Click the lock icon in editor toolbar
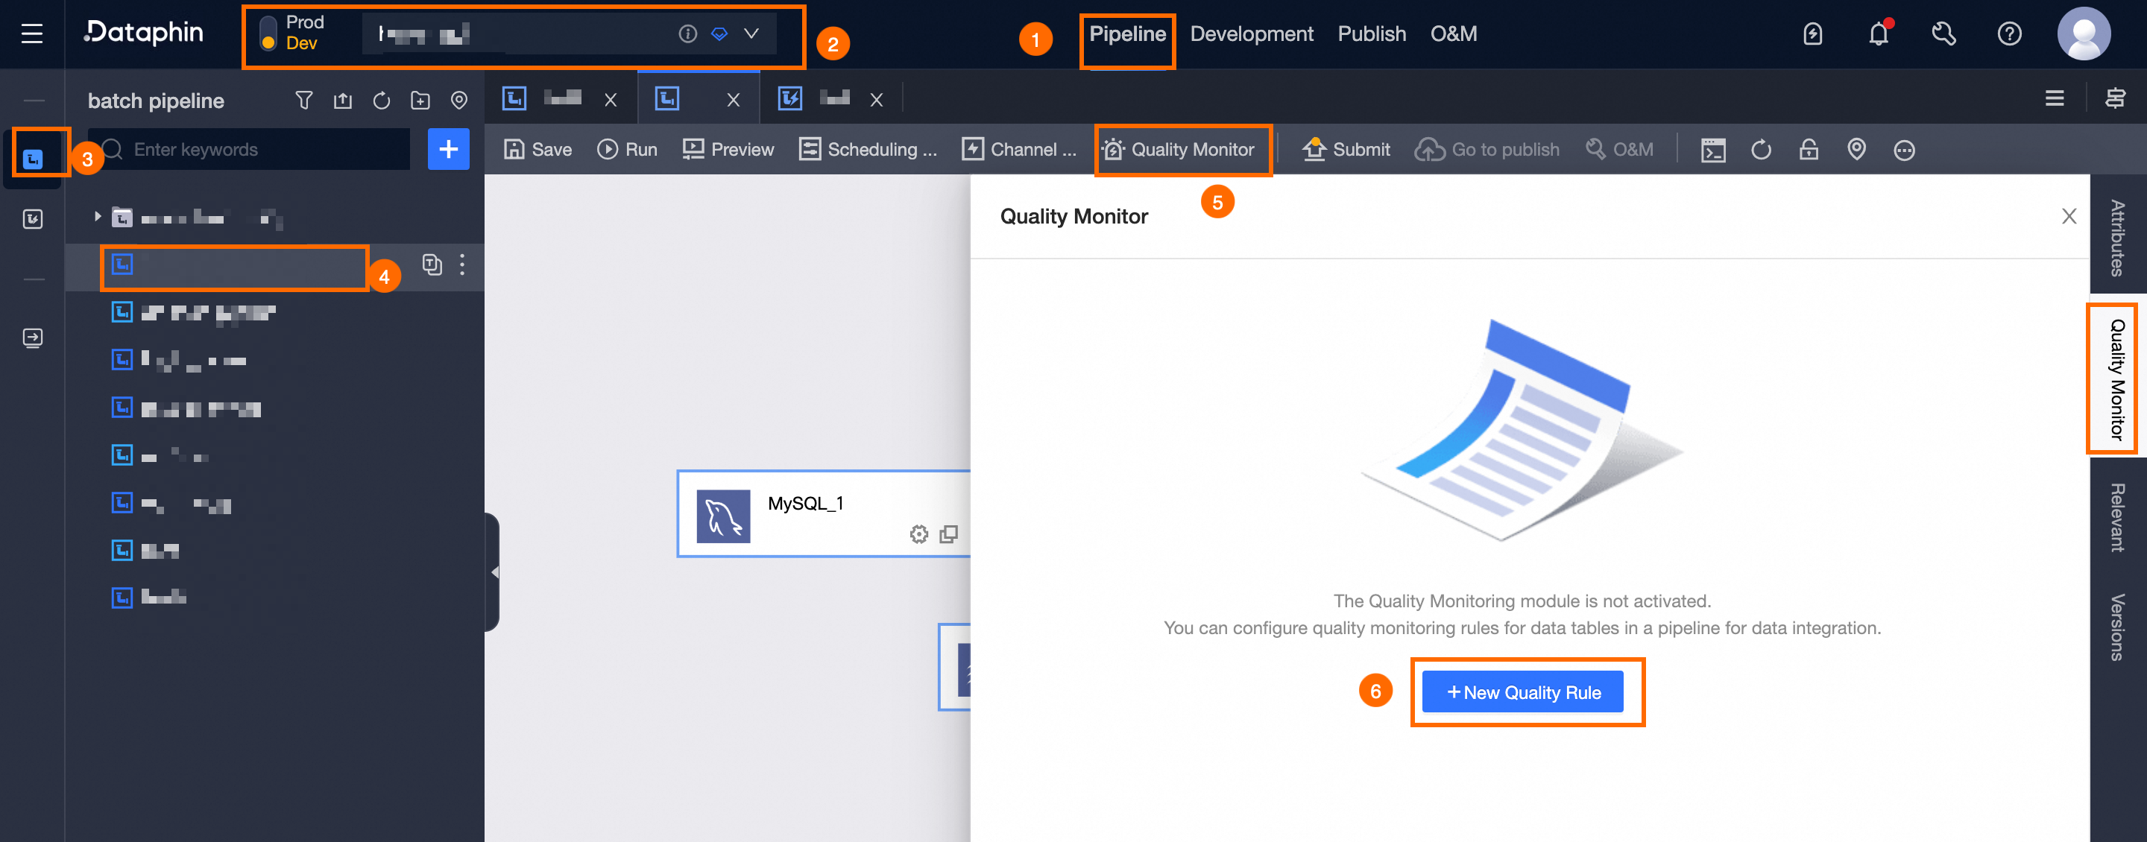Screen dimensions: 2147x842 1809,150
